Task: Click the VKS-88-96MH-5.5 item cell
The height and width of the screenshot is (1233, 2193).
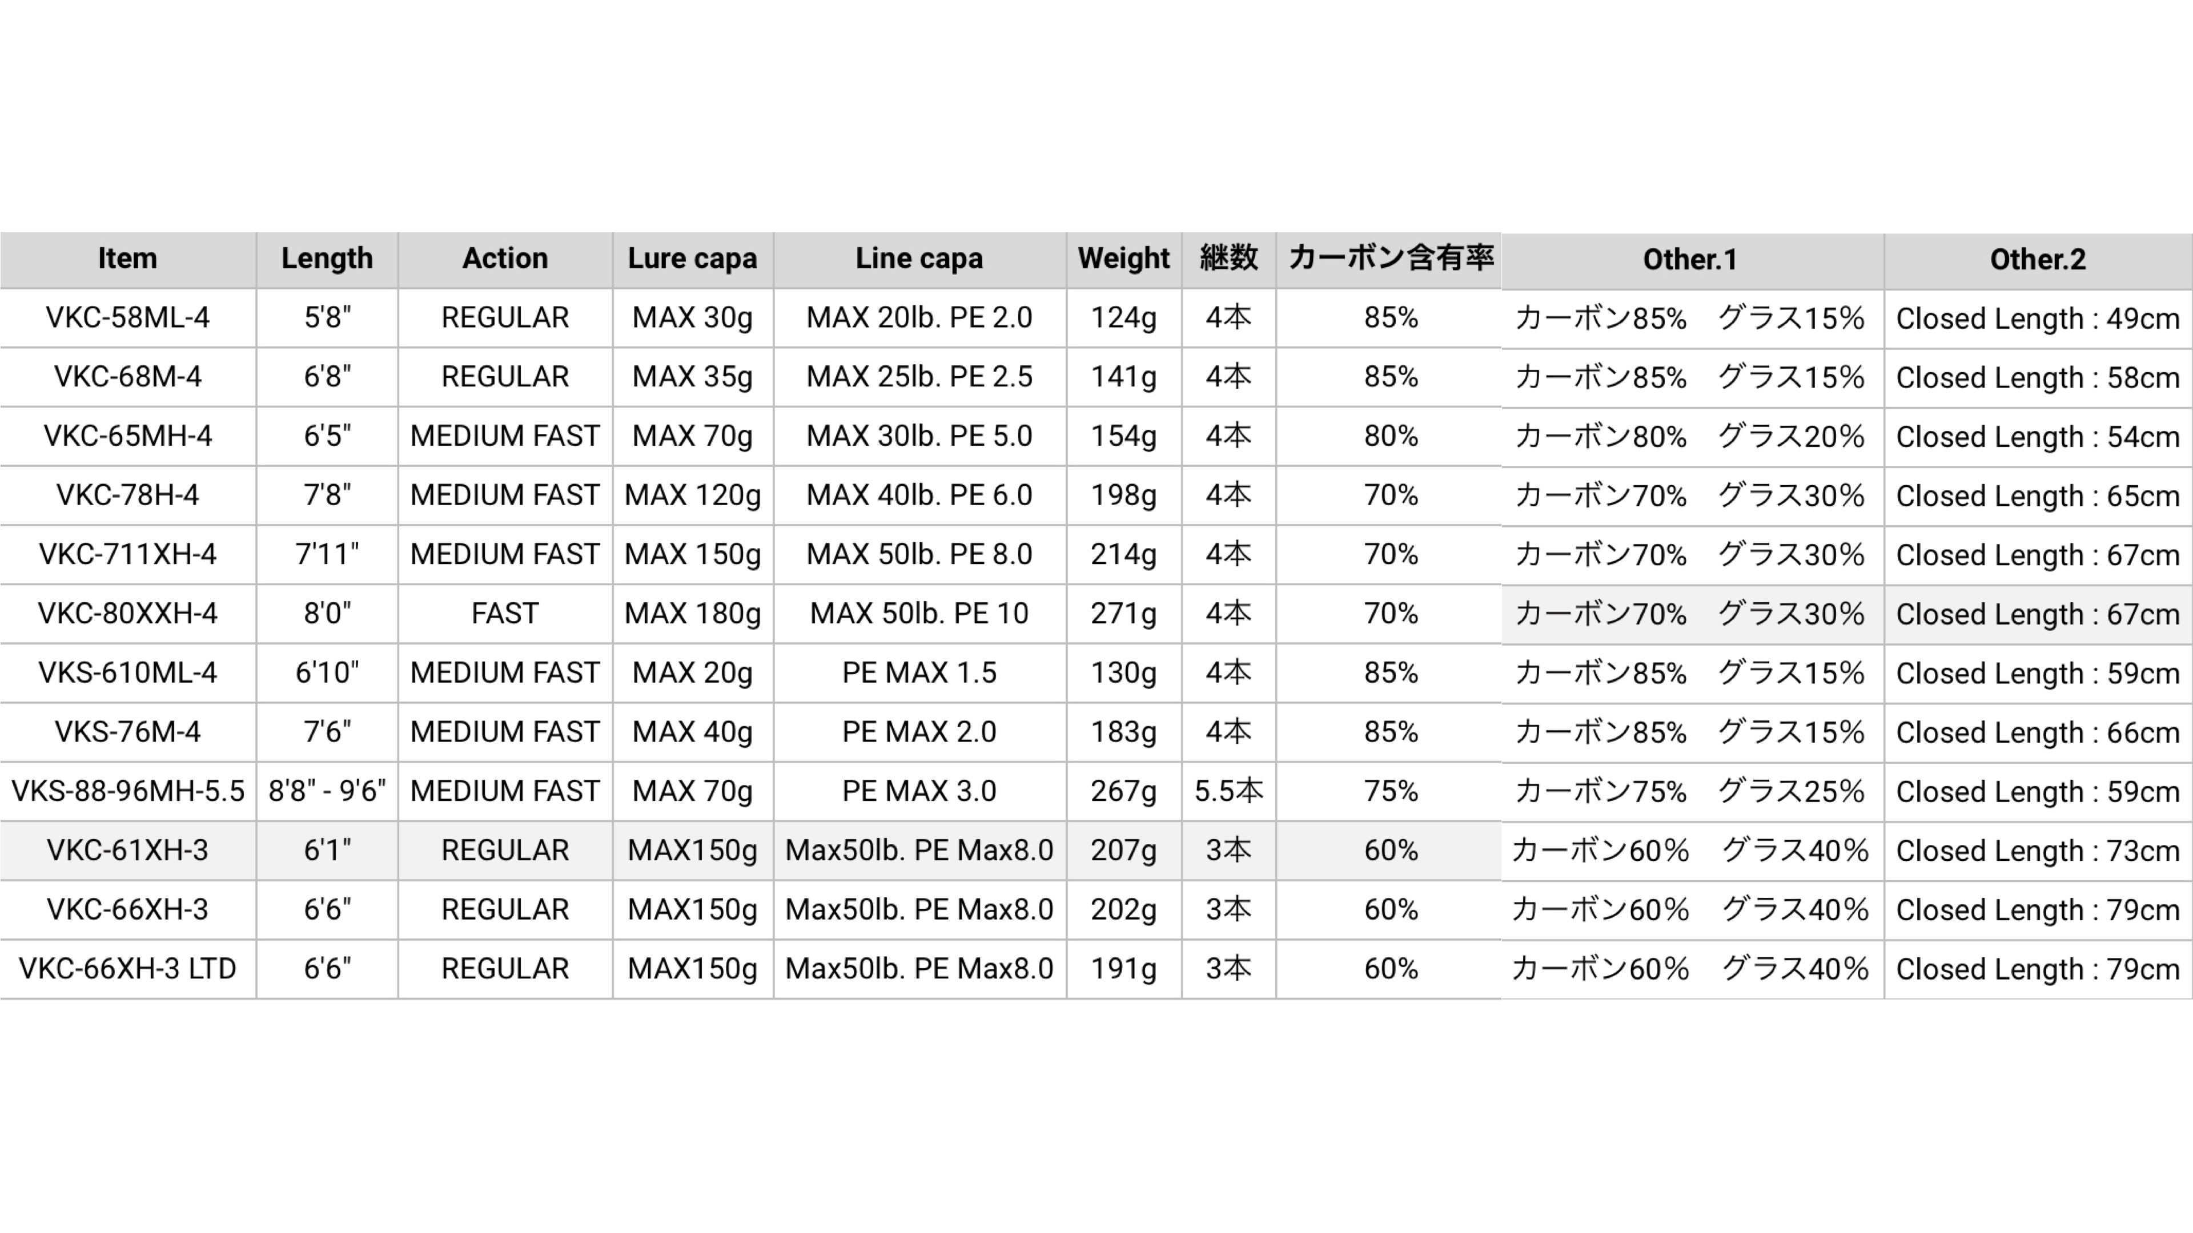Action: tap(128, 791)
